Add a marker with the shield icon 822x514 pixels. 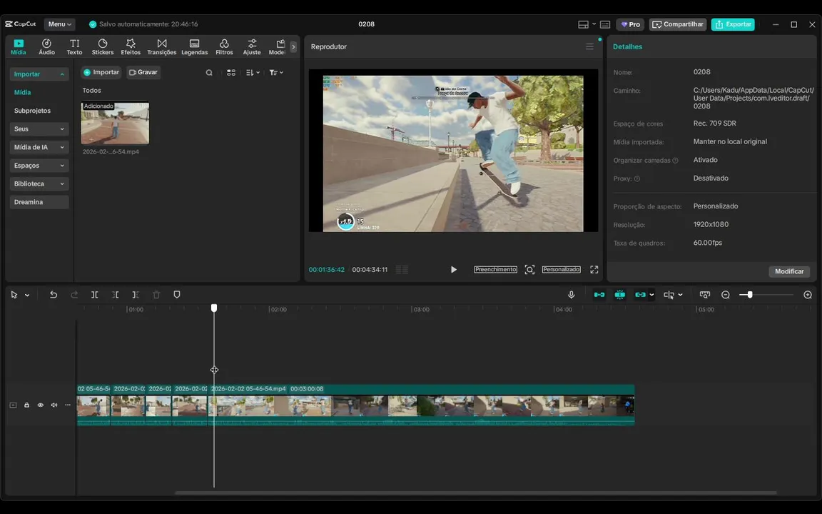point(177,295)
